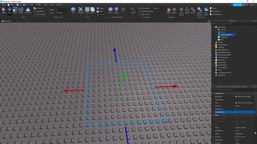Toggle the CastShadow checkbox
Screen dimensions: 257x144
click(236, 100)
